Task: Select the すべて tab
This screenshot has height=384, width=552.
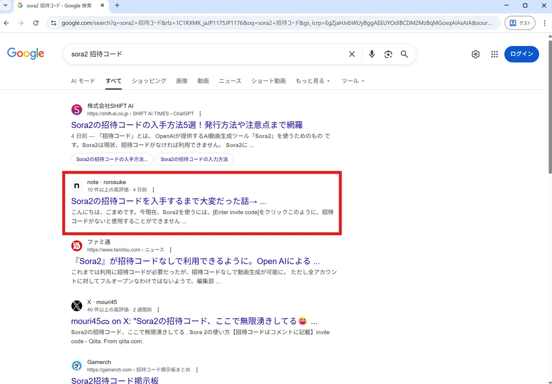Action: click(x=114, y=81)
